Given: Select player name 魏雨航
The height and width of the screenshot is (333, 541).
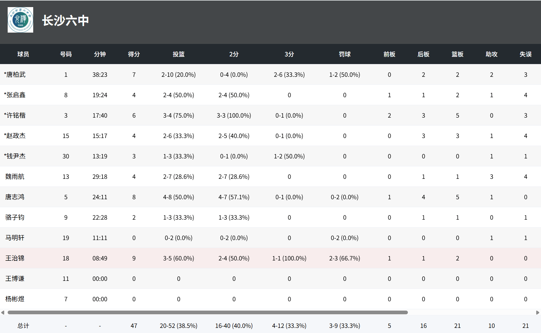Looking at the screenshot, I should 15,177.
